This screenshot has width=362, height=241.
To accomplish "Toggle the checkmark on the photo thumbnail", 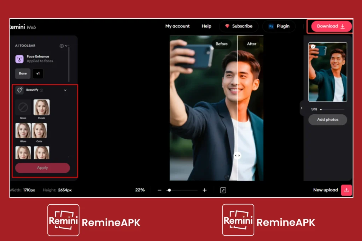I will click(x=313, y=46).
